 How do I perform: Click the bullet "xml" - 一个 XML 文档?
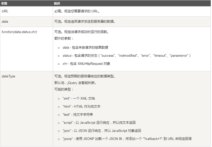click(79, 98)
